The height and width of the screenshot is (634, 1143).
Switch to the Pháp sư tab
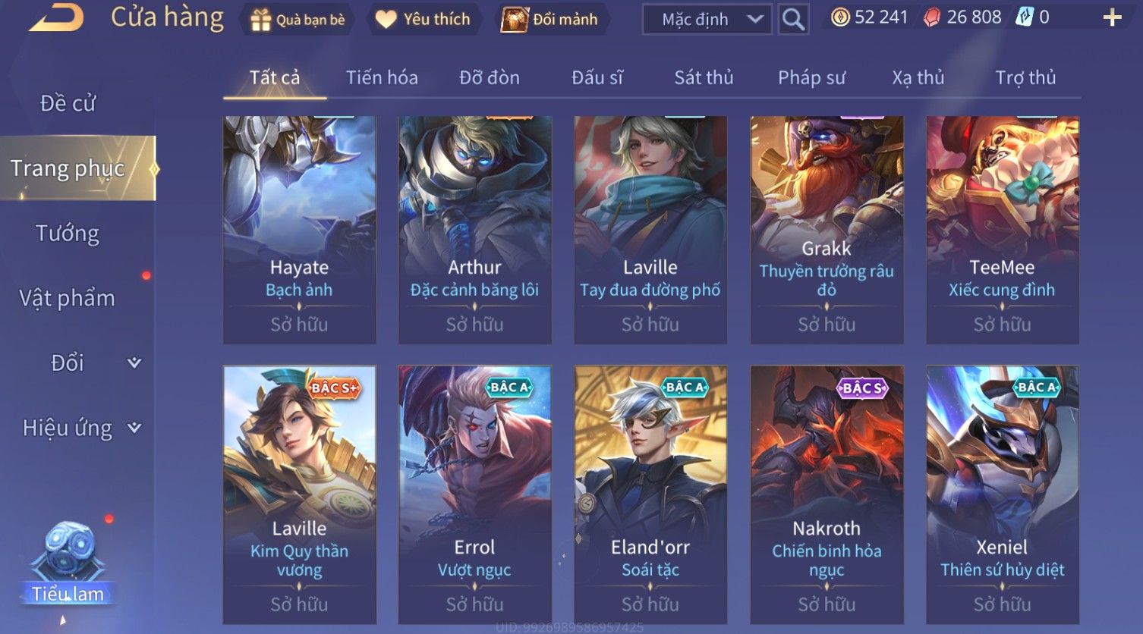coord(811,77)
